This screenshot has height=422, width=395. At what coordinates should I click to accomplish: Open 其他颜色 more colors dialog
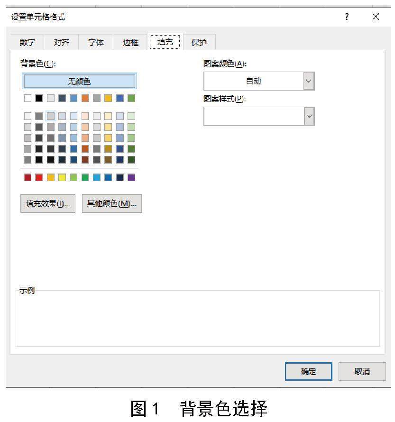pos(112,203)
